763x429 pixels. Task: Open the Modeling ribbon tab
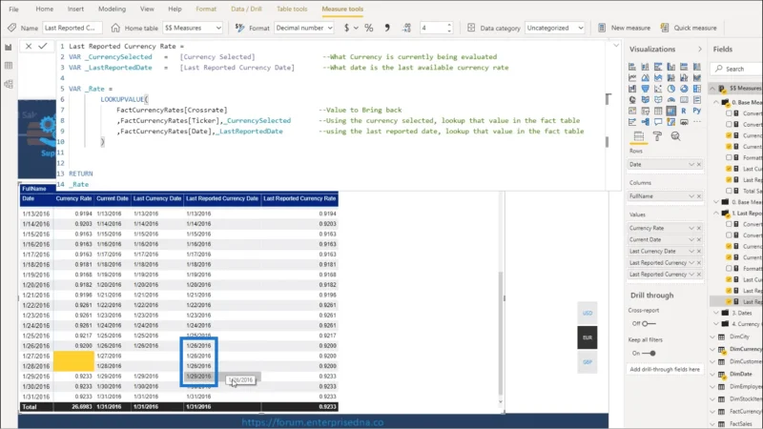[112, 9]
